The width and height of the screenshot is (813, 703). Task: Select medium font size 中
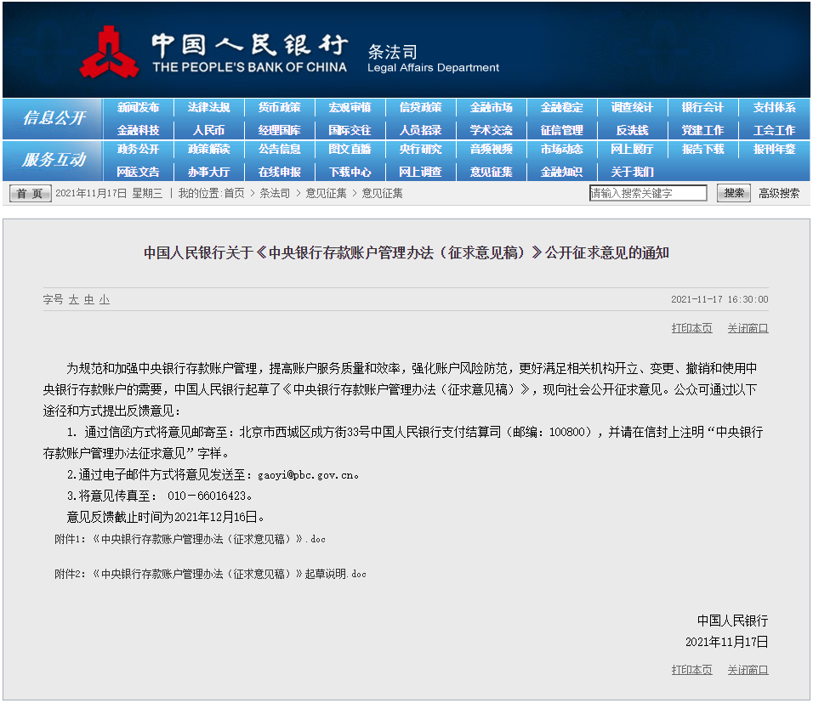(88, 300)
